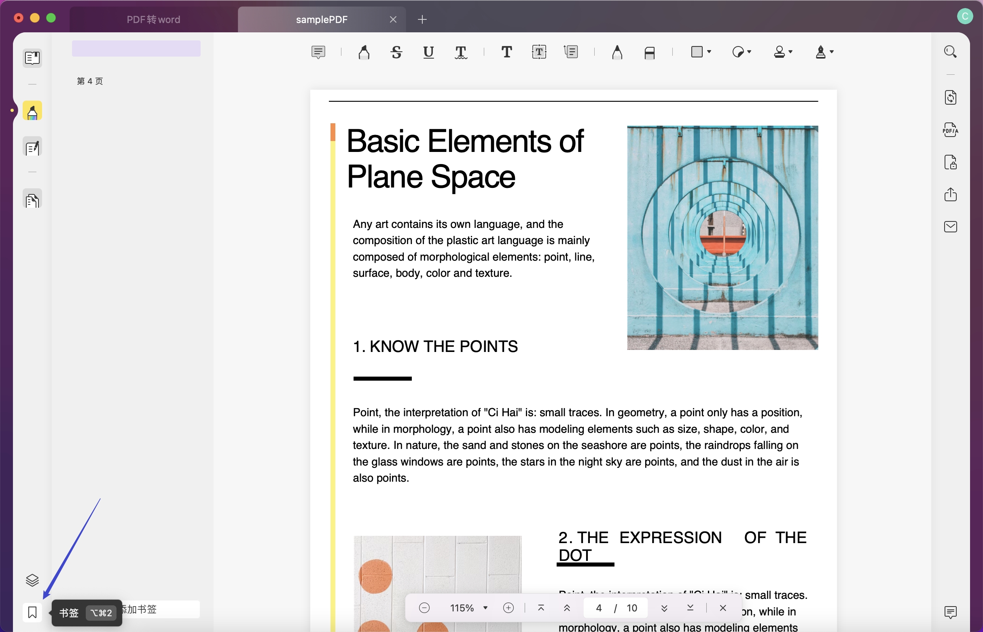Screen dimensions: 983x632
Task: Select the Text Box tool
Action: click(x=539, y=52)
